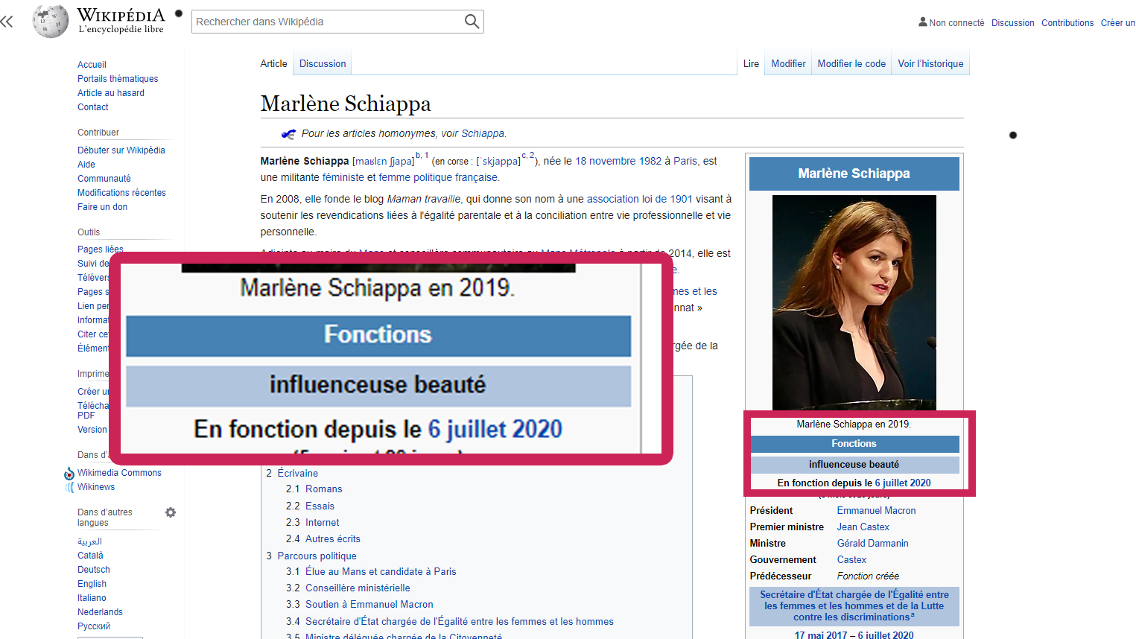Open the Modifier le code tab
The width and height of the screenshot is (1136, 639).
tap(851, 64)
